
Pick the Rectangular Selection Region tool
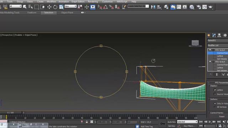coord(36,7)
